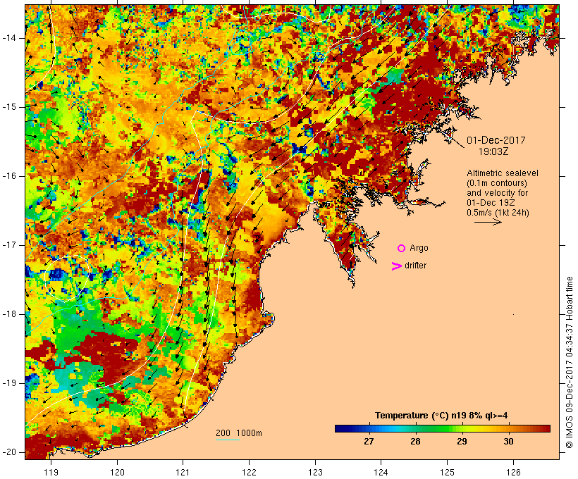Click the IMOS copyright timestamp text
Screen dimensions: 578x479
tap(570, 363)
